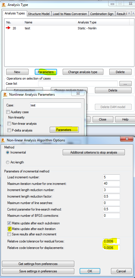The height and width of the screenshot is (278, 135).
Task: Open Parameters in the Analysis Type window
Action: coord(45,72)
